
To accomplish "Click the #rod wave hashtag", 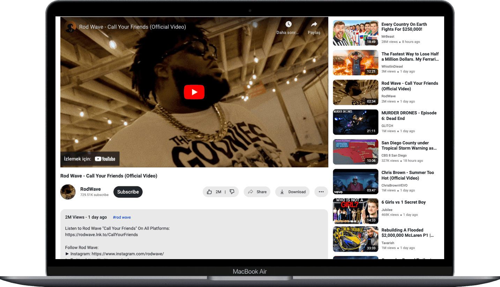I will (122, 217).
